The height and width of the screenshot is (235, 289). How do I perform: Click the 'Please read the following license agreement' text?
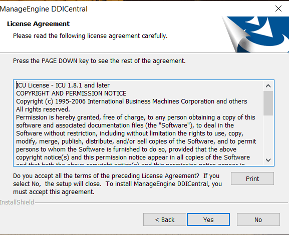tap(90, 35)
